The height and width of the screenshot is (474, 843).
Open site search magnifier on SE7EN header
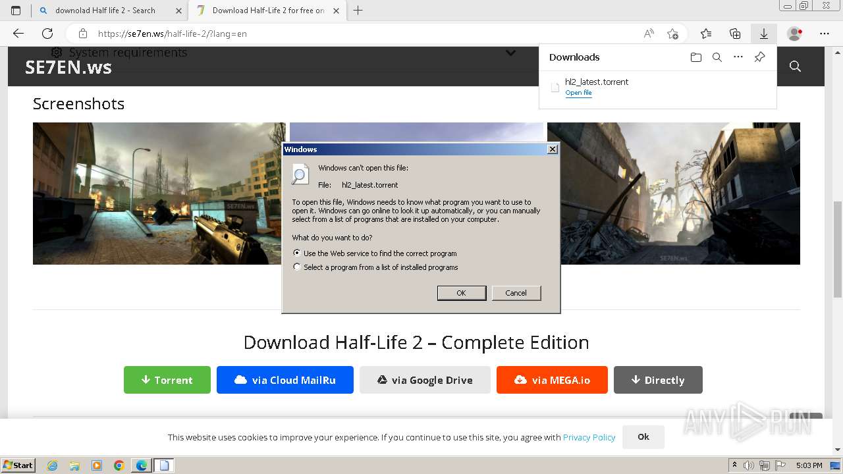click(795, 66)
